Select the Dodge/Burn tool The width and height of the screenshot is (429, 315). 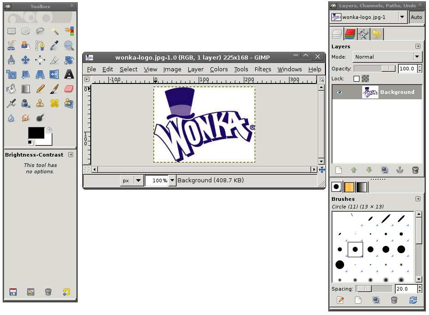coord(40,118)
